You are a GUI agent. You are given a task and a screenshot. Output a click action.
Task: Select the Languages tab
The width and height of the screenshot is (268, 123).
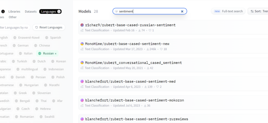(50, 12)
